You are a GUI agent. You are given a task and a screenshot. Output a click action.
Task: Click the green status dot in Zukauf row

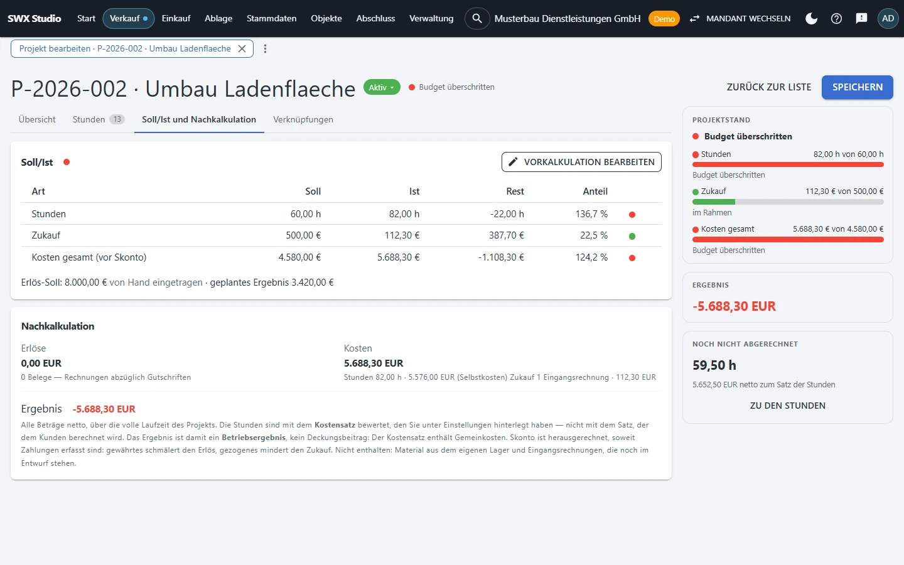[632, 236]
